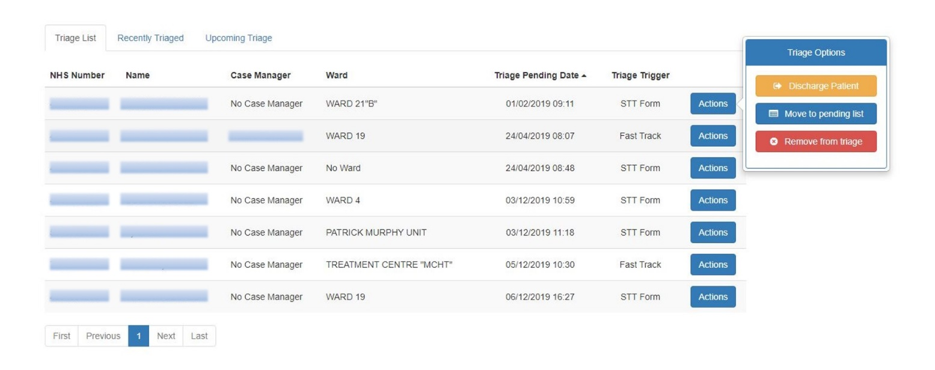
Task: Click the list icon on Move to pending
Action: [774, 114]
